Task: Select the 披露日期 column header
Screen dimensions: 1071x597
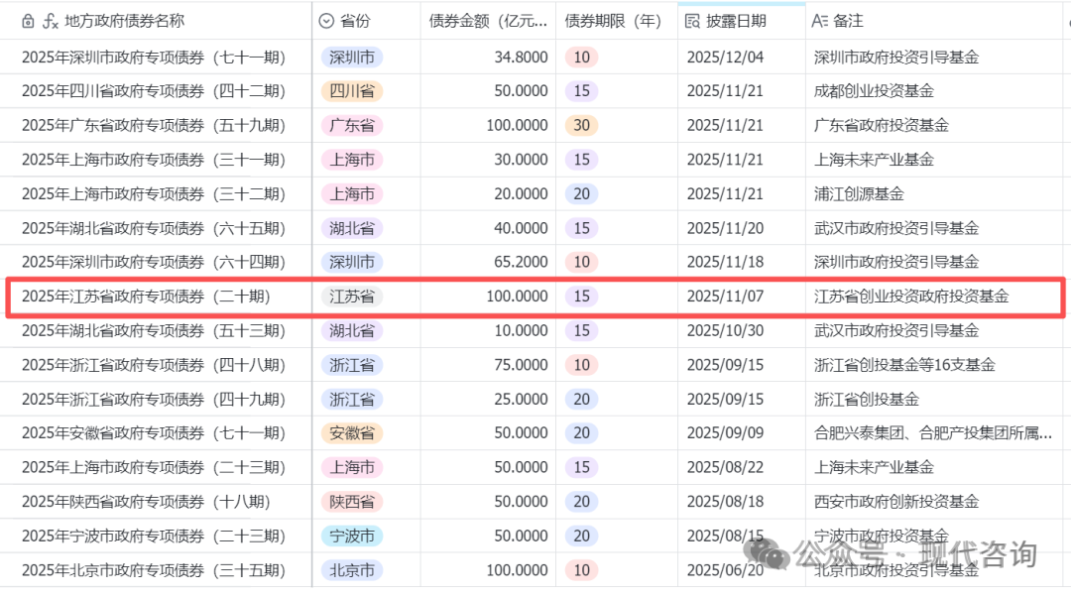Action: click(x=742, y=21)
